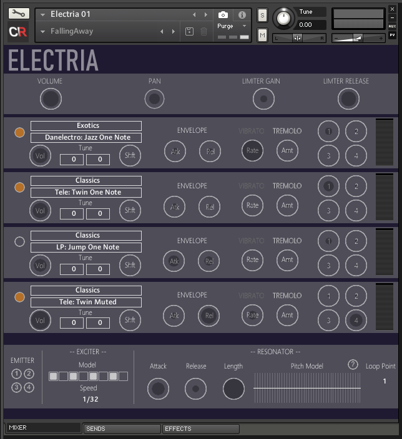The image size is (402, 439).
Task: Open the wrench instrument edit icon
Action: coord(19,14)
